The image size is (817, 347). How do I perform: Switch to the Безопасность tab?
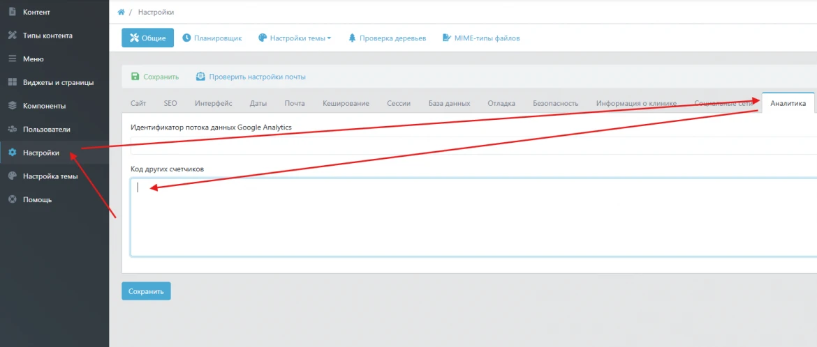pyautogui.click(x=555, y=103)
